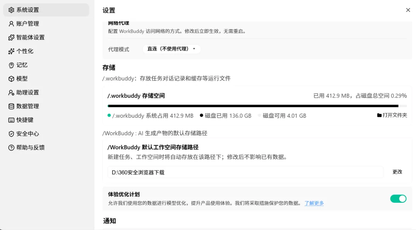Image resolution: width=416 pixels, height=230 pixels.
Task: Click the /.workbuddy storage usage bar
Action: coord(257,106)
